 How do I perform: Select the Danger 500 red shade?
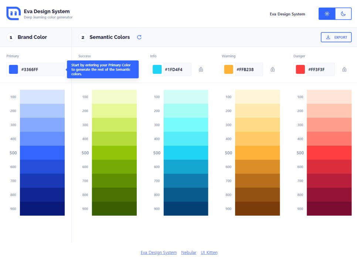329,153
